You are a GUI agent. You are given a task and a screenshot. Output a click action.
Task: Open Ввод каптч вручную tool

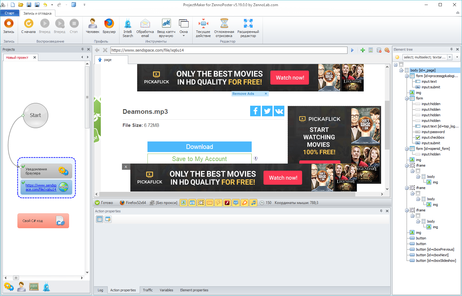(x=166, y=28)
